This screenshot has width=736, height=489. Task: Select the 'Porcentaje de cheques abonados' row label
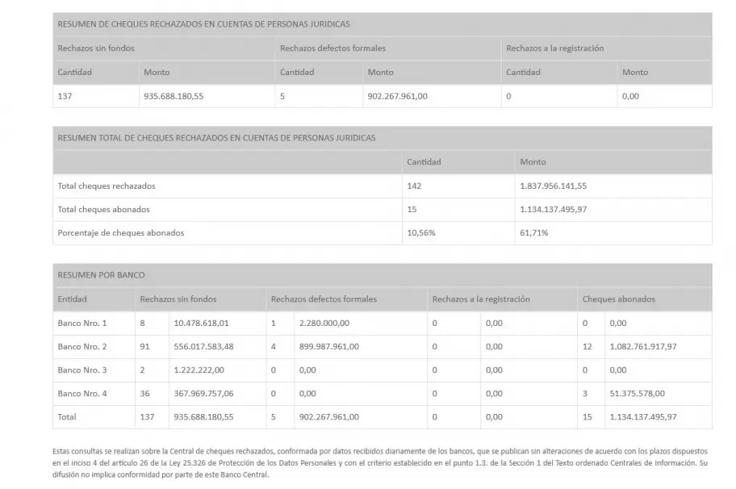(x=121, y=232)
